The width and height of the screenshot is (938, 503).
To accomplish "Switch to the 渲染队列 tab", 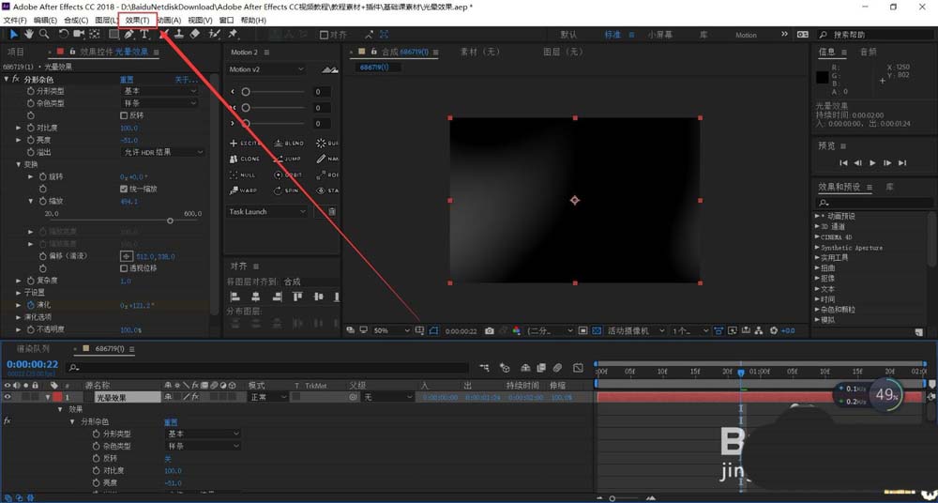I will (33, 348).
